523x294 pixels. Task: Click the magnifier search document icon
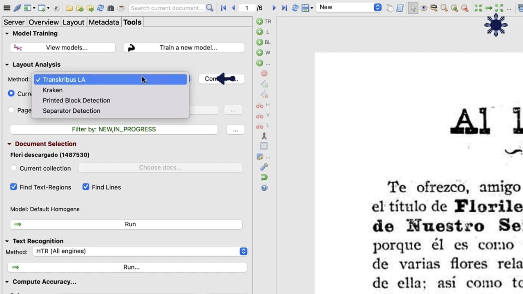pos(210,8)
